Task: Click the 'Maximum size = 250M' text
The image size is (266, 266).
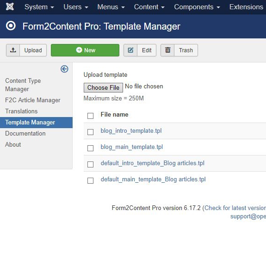Action: pos(114,98)
